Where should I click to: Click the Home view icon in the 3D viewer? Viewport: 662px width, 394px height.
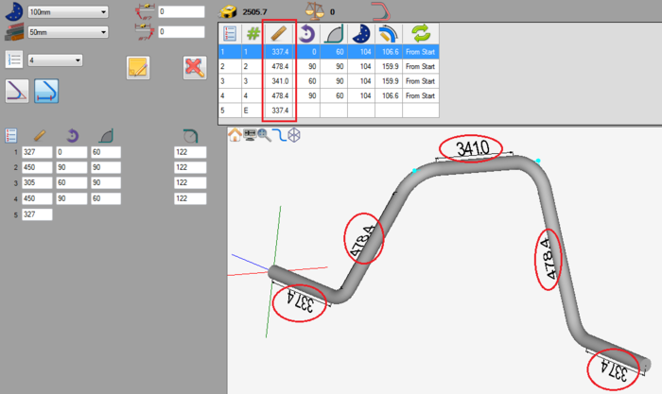pyautogui.click(x=235, y=135)
